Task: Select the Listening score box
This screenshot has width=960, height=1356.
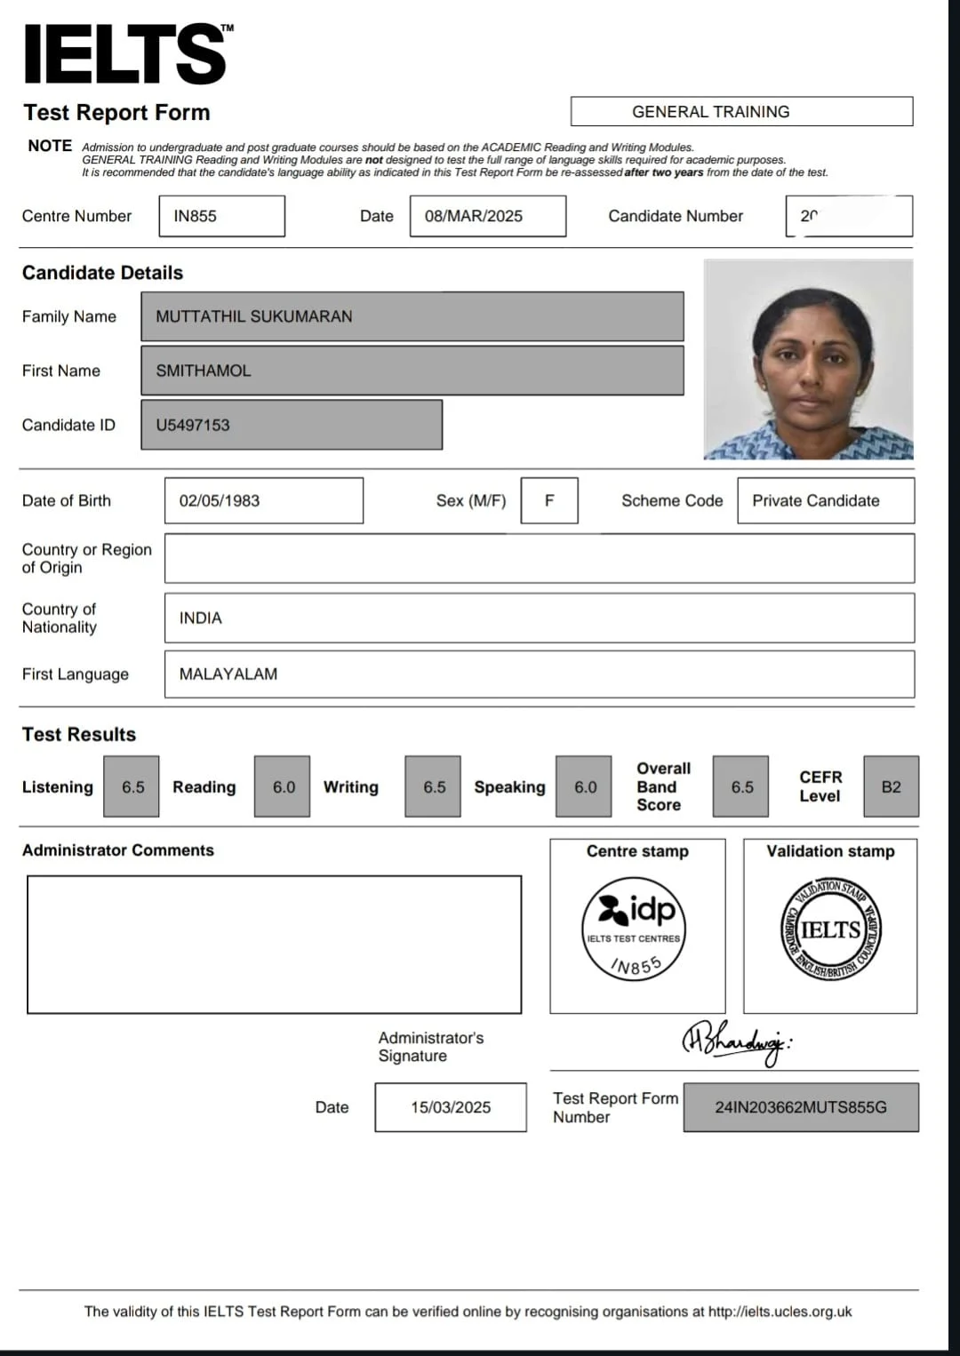Action: (132, 786)
